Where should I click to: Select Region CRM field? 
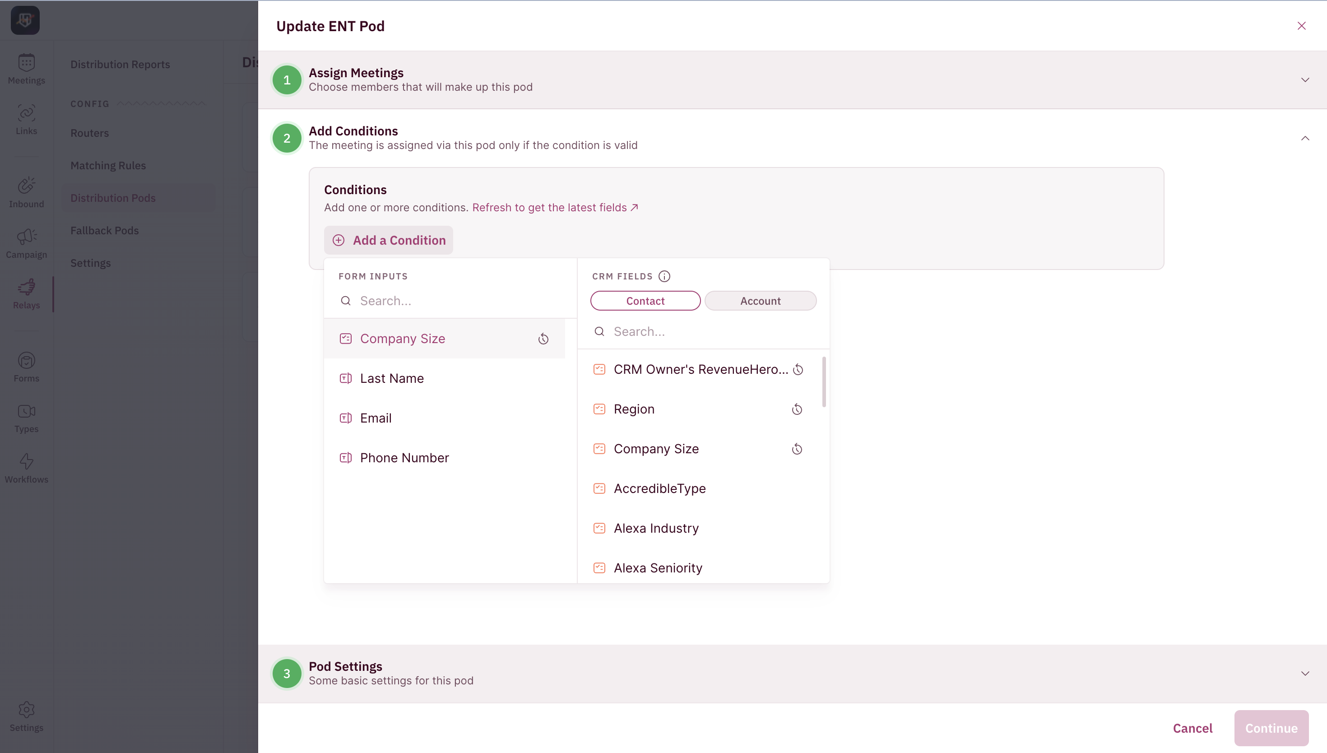[x=699, y=409]
